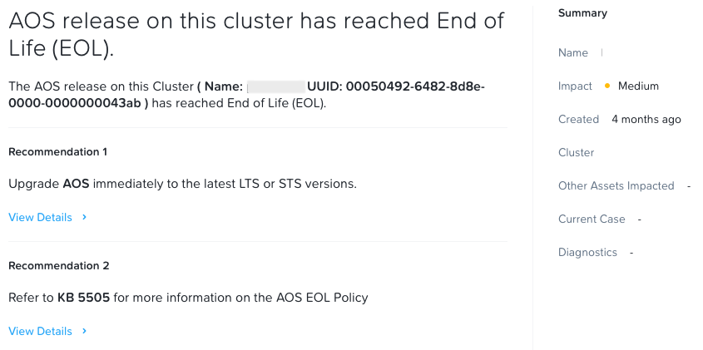Click the Recommendation 1 heading

click(x=58, y=152)
